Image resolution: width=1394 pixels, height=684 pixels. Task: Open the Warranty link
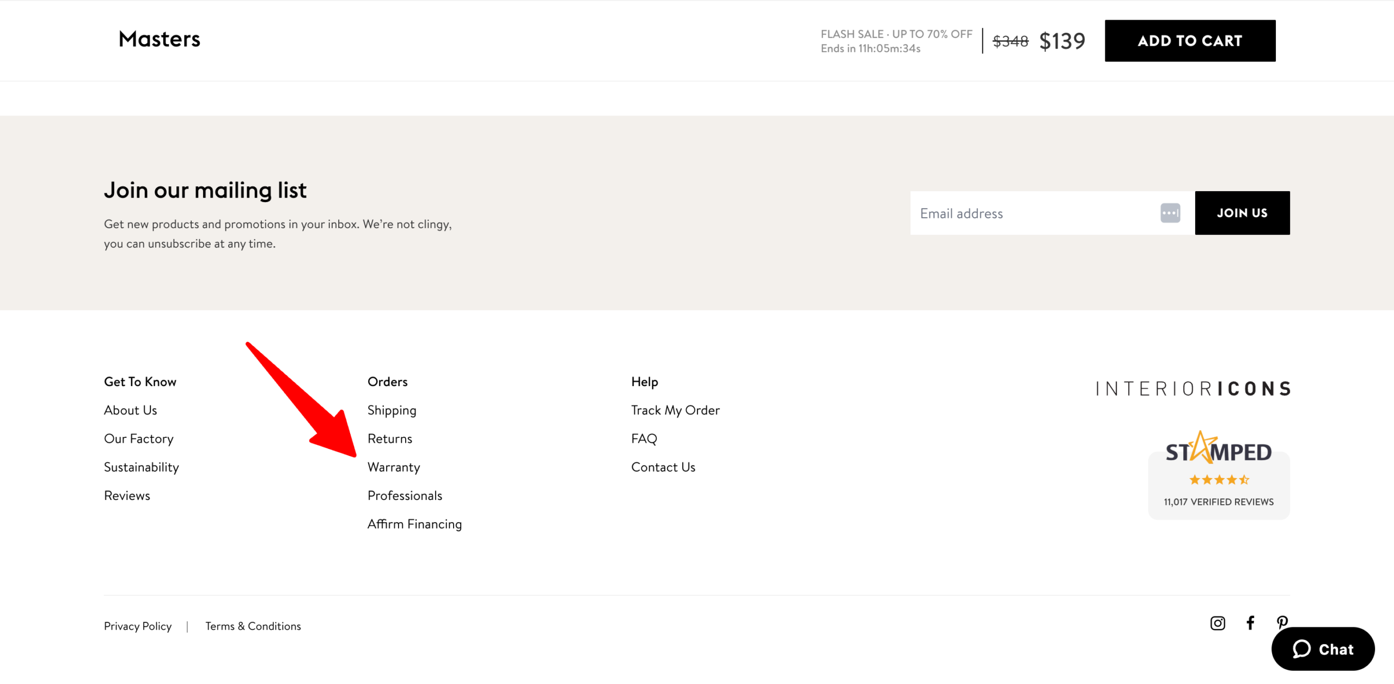click(394, 467)
